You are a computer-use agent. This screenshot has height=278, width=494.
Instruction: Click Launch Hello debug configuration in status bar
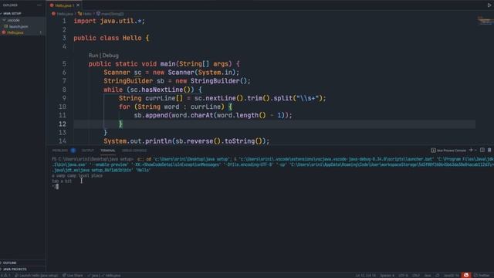coord(36,275)
